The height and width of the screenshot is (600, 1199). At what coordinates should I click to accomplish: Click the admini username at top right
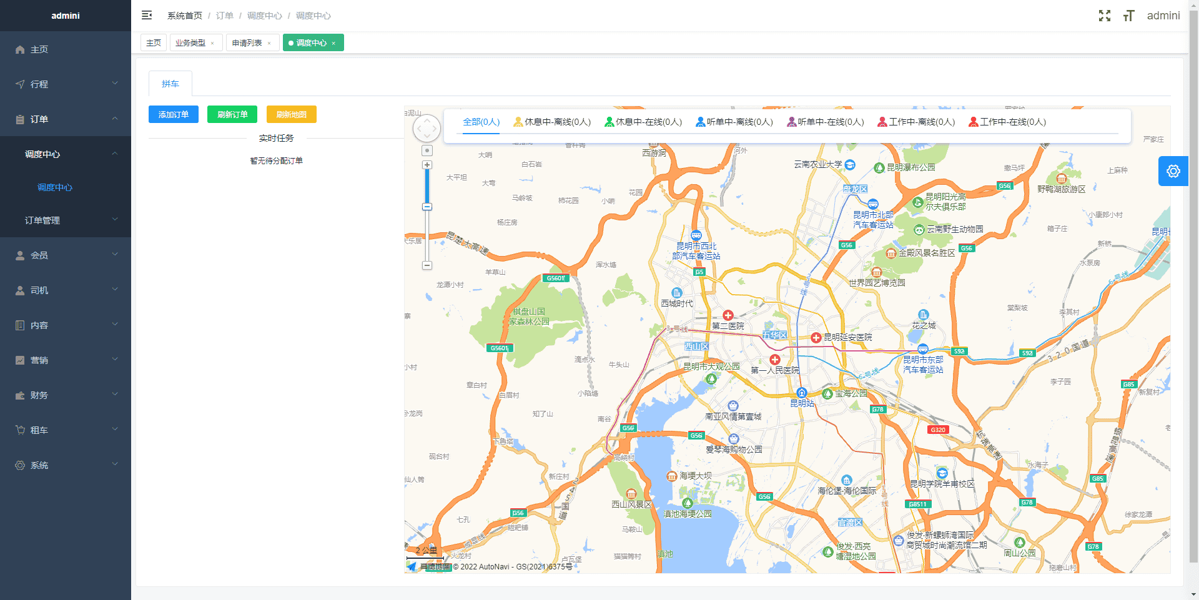1163,16
